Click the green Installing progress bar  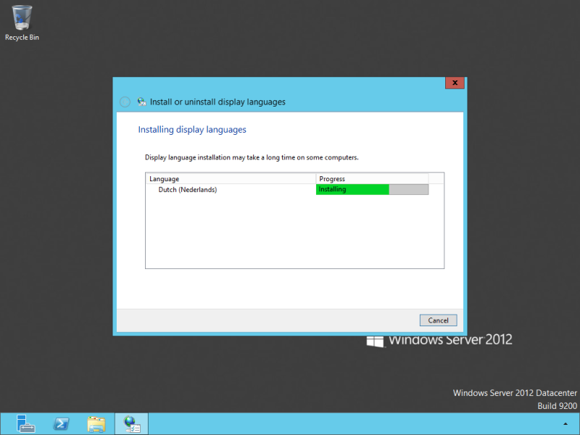click(x=372, y=189)
